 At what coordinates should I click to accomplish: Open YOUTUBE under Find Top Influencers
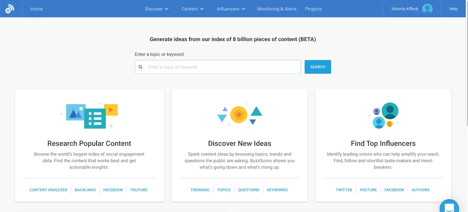coord(368,190)
